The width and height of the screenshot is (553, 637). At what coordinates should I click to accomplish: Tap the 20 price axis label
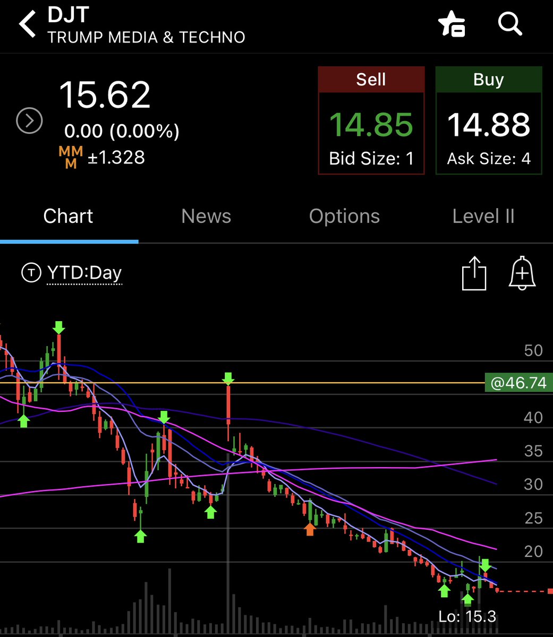(x=533, y=552)
